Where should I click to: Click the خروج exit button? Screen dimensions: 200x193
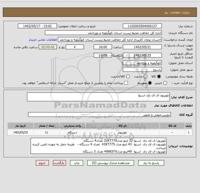[42, 163]
